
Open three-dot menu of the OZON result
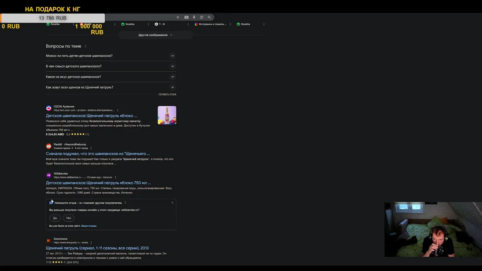coord(118,110)
